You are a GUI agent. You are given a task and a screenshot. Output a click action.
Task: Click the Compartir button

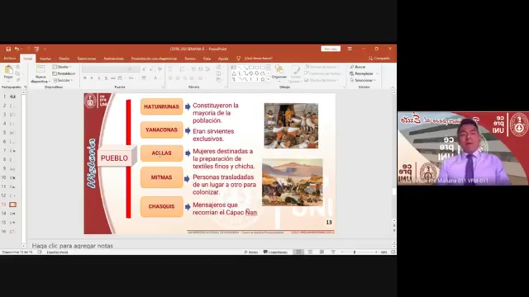coord(379,59)
